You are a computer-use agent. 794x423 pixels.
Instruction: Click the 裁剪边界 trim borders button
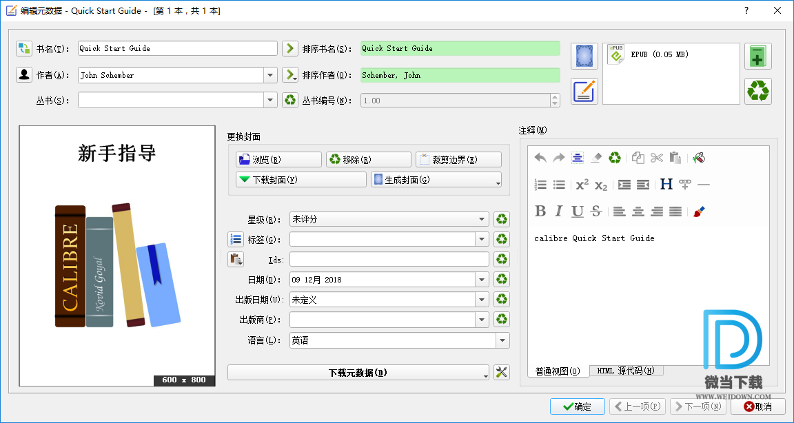tap(459, 159)
